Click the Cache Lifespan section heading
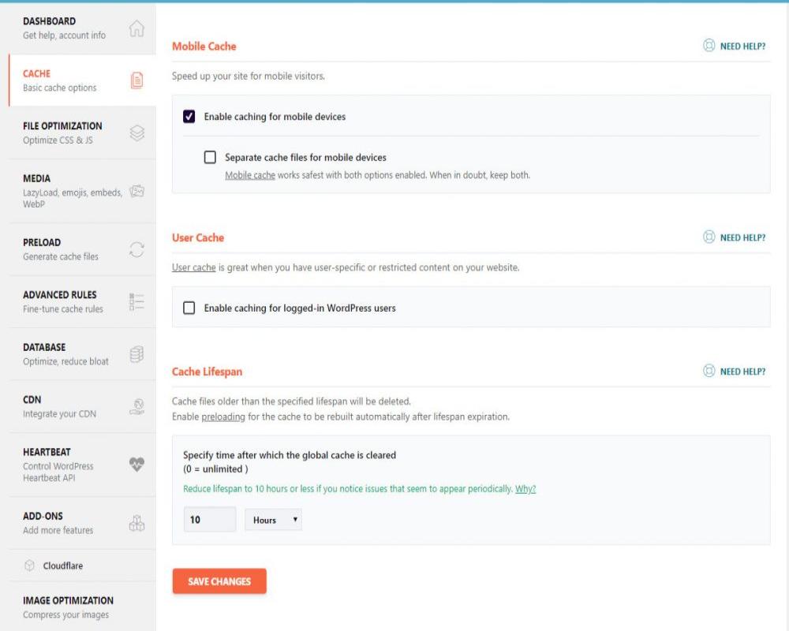This screenshot has height=631, width=789. (x=207, y=372)
